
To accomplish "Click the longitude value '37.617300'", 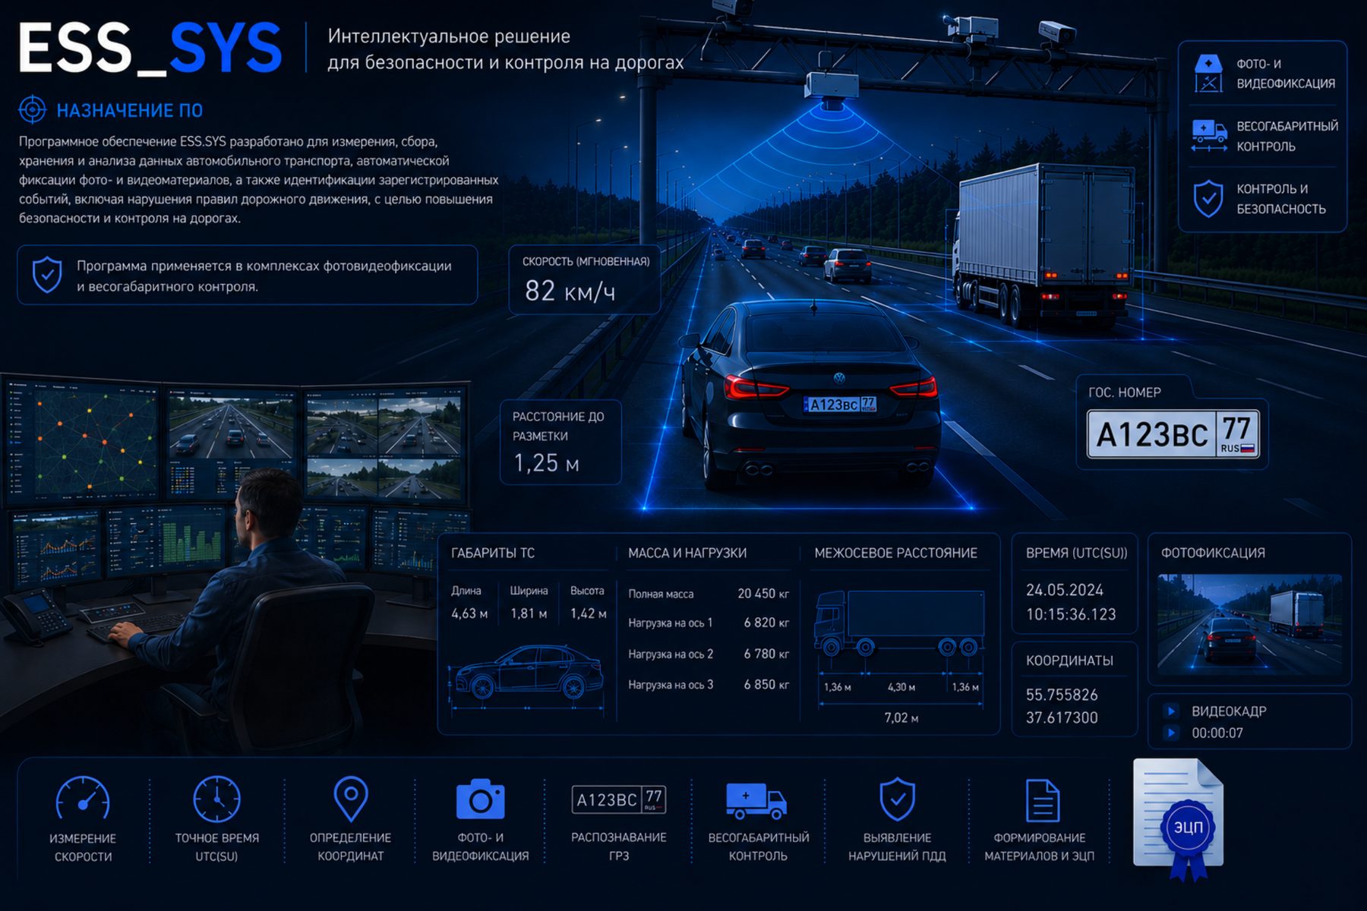I will click(x=1062, y=717).
